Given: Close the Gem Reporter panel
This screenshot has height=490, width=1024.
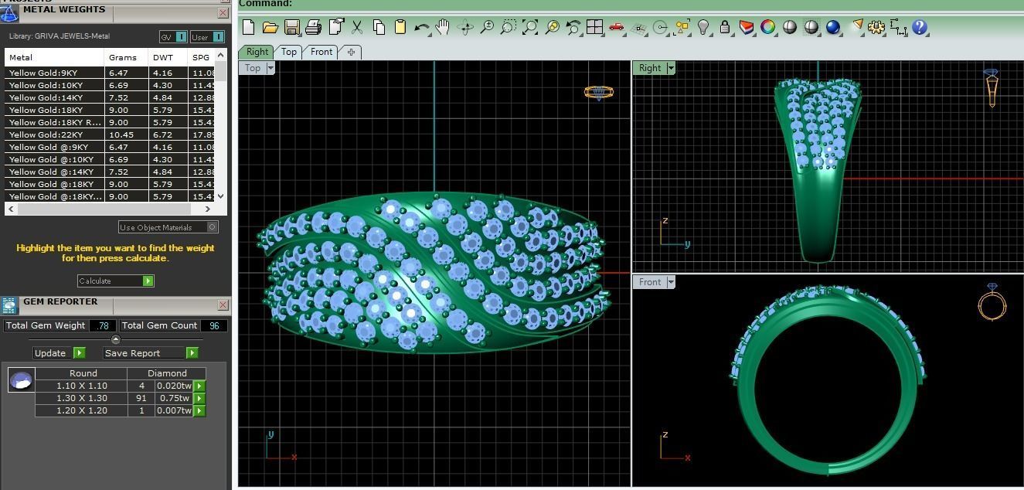Looking at the screenshot, I should pos(223,305).
